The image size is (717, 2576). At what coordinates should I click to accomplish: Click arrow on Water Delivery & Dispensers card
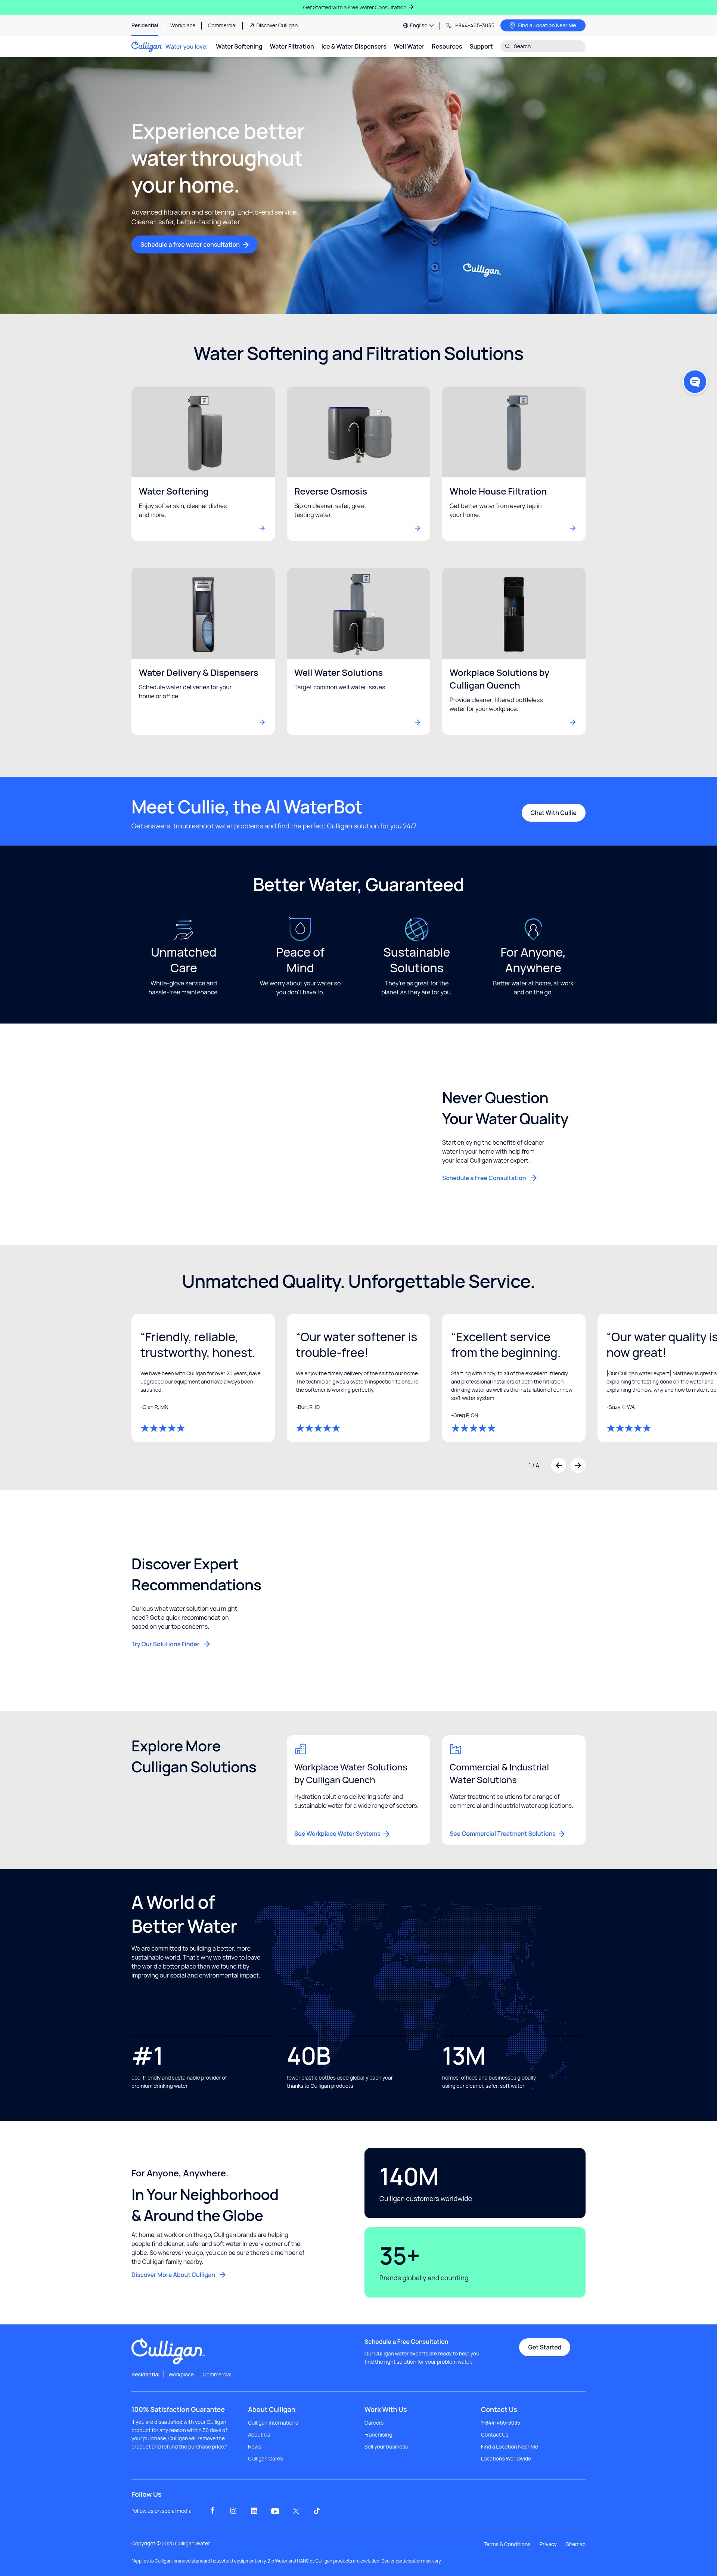click(262, 722)
